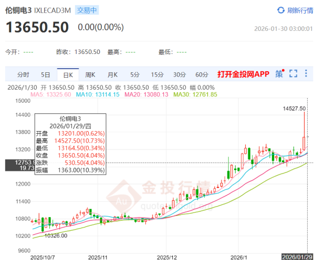Switch to the 5日 chart tab
315x260 pixels.
point(45,74)
